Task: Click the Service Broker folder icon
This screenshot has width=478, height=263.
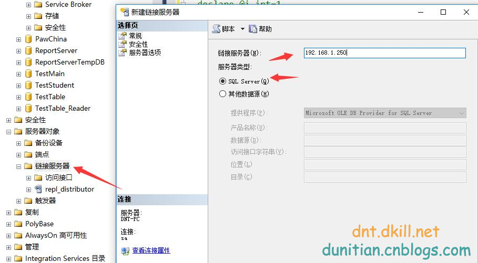Action: pyautogui.click(x=38, y=5)
